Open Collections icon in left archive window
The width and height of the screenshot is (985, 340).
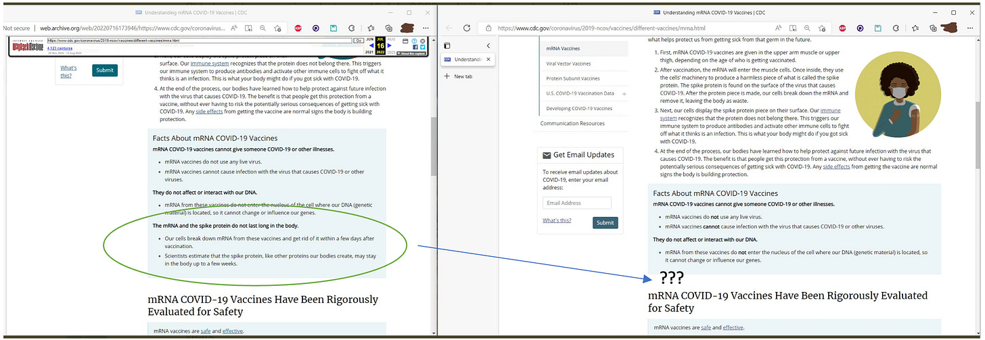[x=389, y=28]
